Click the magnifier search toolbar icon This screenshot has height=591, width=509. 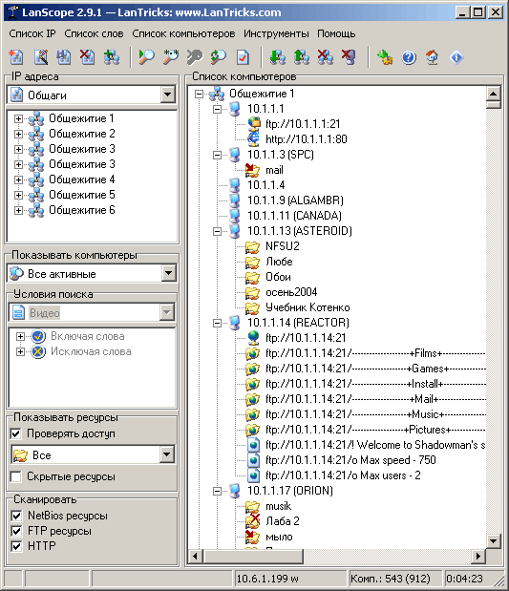click(x=147, y=57)
